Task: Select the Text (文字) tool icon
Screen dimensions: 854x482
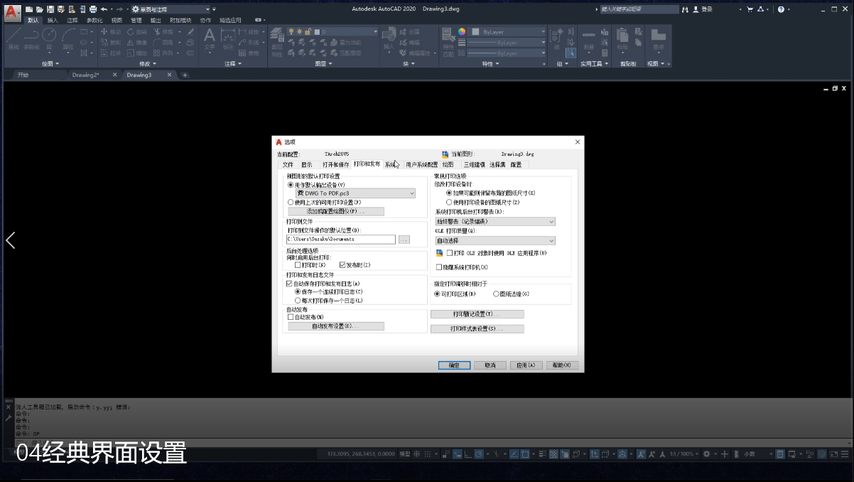Action: [210, 36]
